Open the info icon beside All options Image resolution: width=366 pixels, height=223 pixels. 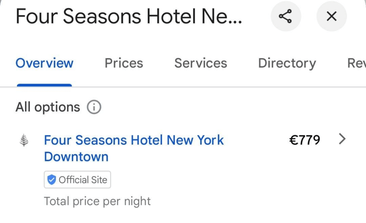pyautogui.click(x=94, y=107)
